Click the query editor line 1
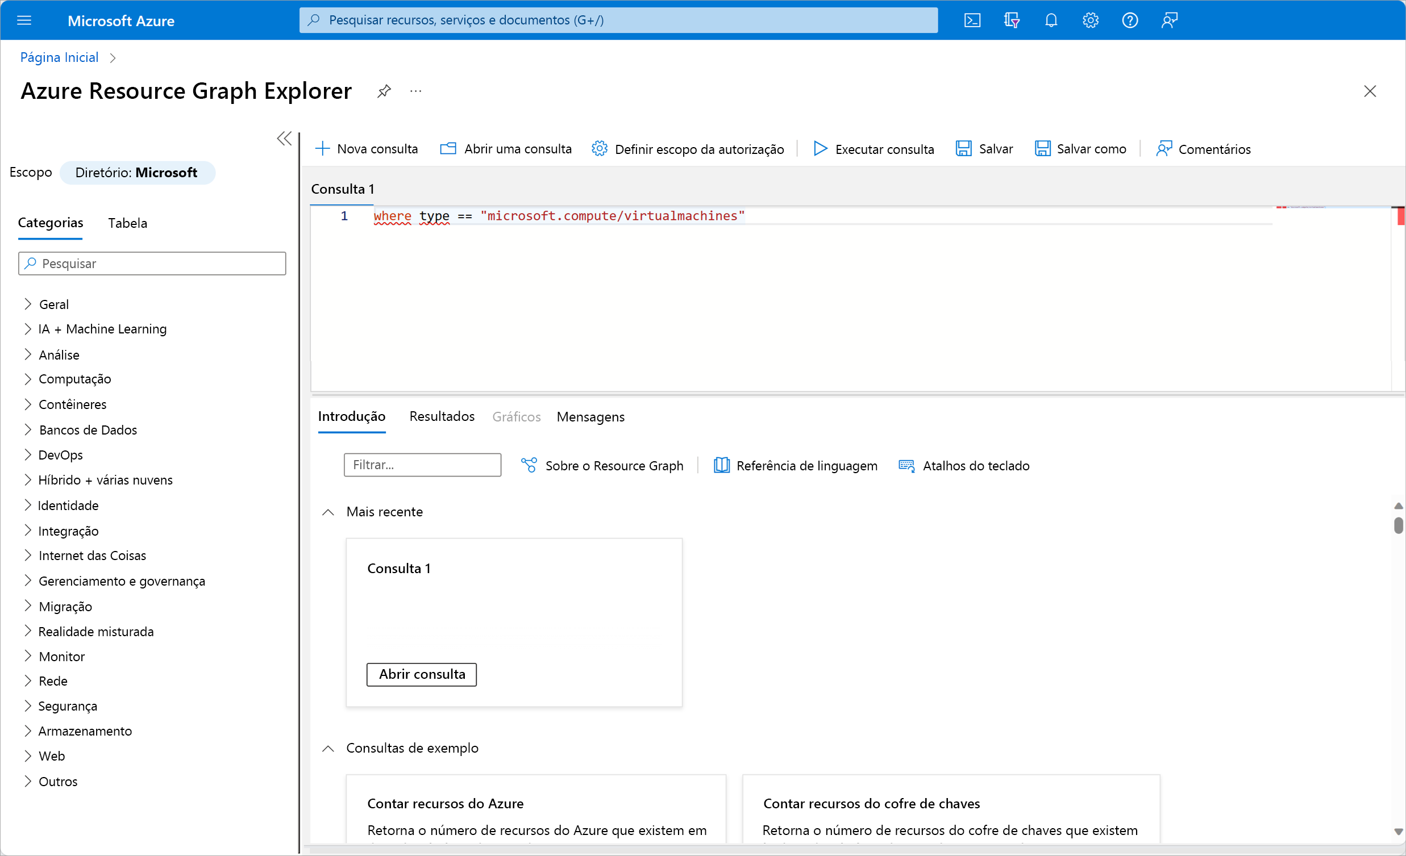 point(559,216)
